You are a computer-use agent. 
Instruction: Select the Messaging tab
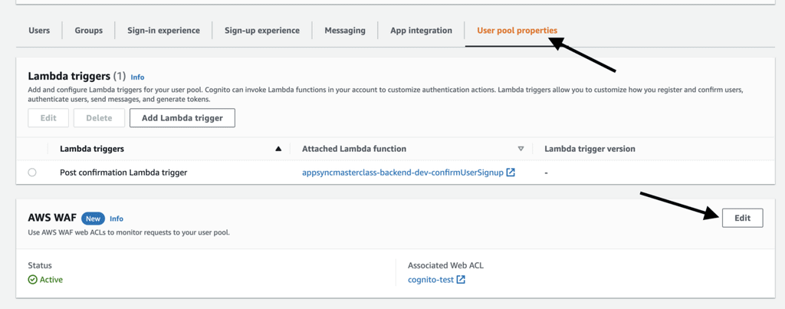click(345, 31)
